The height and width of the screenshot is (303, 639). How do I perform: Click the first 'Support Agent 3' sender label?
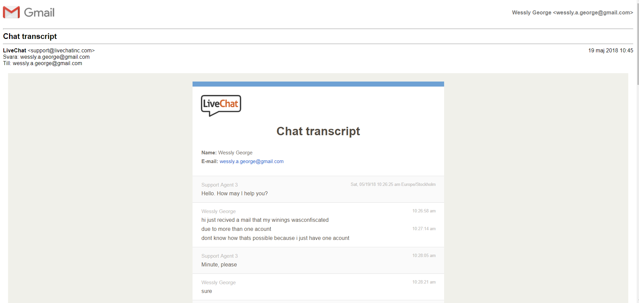[x=220, y=185]
